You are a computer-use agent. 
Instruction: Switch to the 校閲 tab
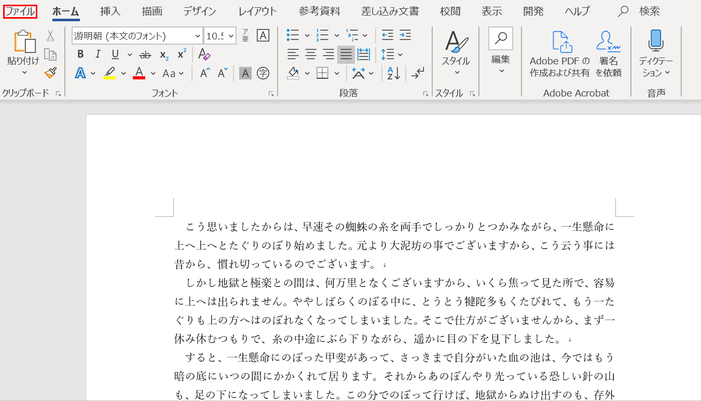click(x=450, y=11)
